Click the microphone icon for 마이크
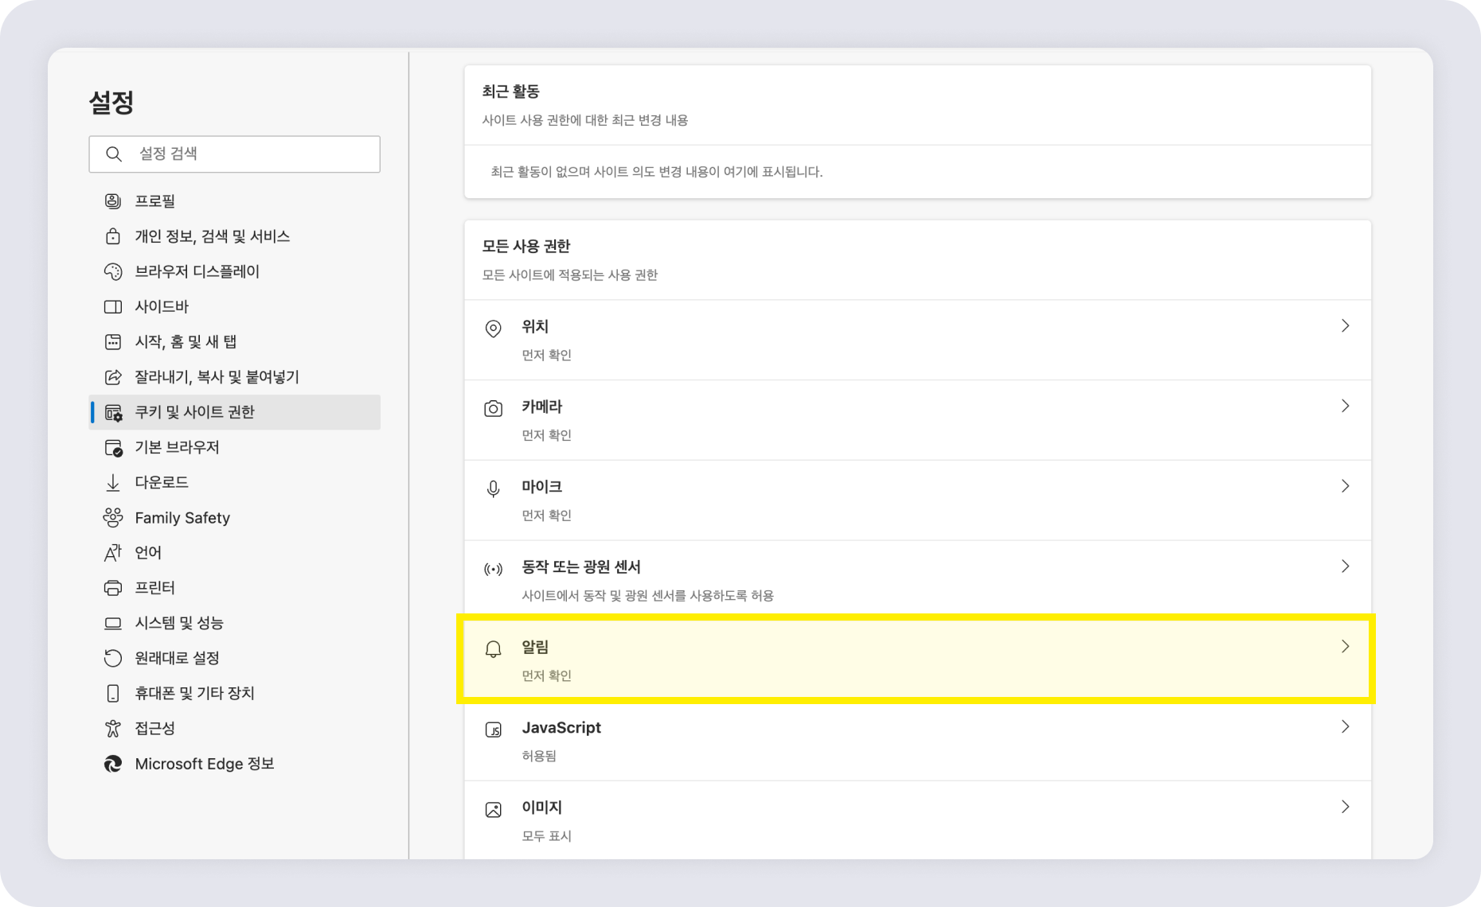The image size is (1481, 907). coord(494,489)
